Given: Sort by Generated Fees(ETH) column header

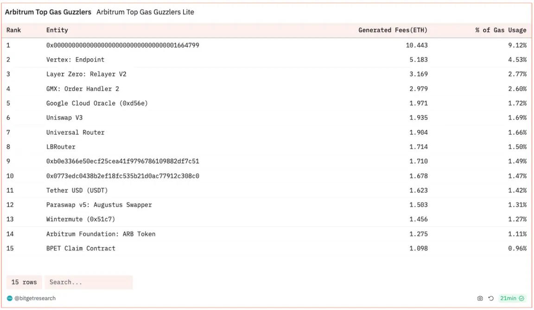Looking at the screenshot, I should [393, 30].
